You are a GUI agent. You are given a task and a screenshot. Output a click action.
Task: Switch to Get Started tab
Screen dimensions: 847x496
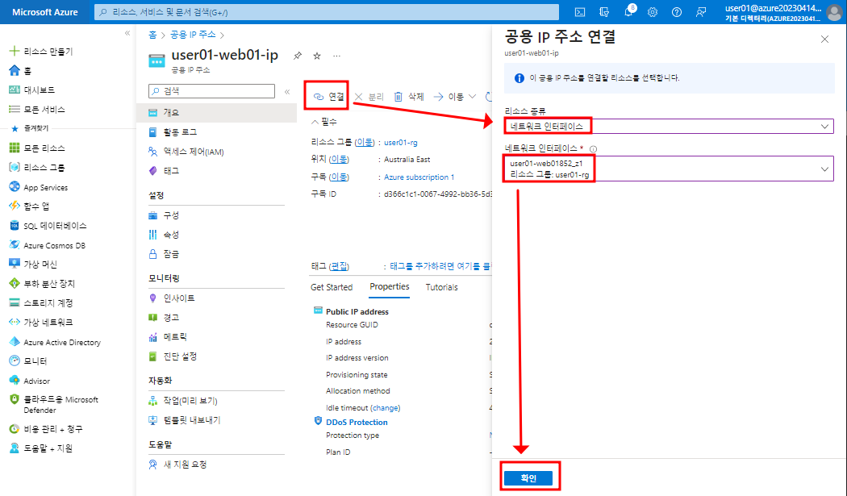[x=332, y=287]
